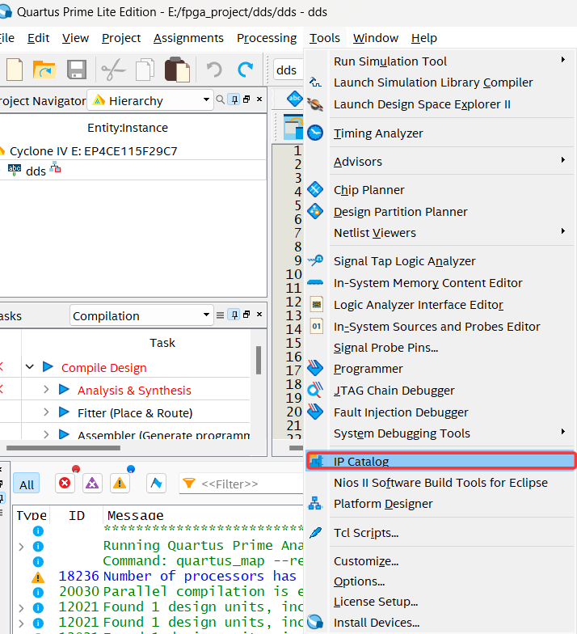Select the dds entity in hierarchy
Image resolution: width=577 pixels, height=634 pixels.
(36, 171)
